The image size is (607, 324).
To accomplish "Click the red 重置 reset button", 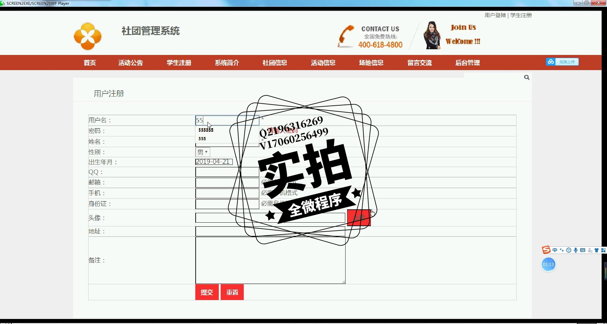I will pyautogui.click(x=232, y=292).
